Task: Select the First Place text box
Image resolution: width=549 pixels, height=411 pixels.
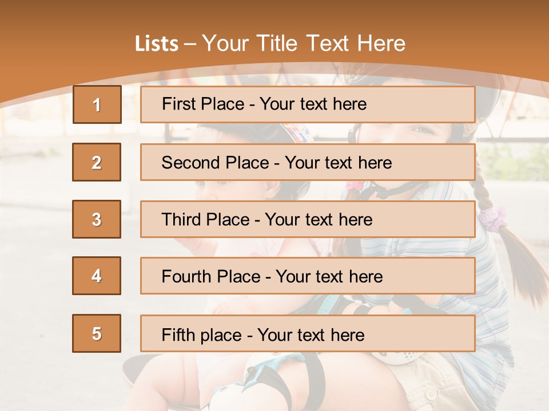Action: [x=308, y=104]
